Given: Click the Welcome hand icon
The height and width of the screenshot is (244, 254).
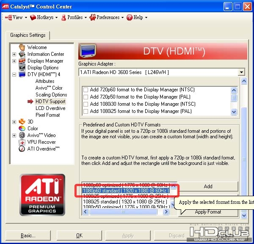Looking at the screenshot, I should 22,47.
